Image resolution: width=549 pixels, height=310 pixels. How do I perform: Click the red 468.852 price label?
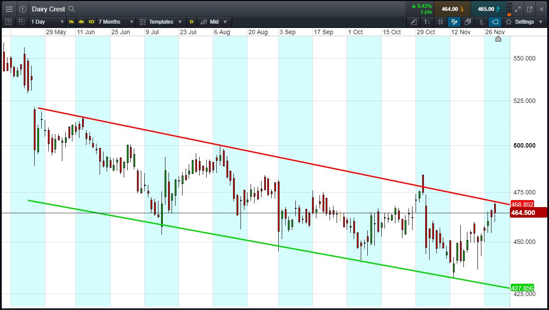pyautogui.click(x=522, y=204)
